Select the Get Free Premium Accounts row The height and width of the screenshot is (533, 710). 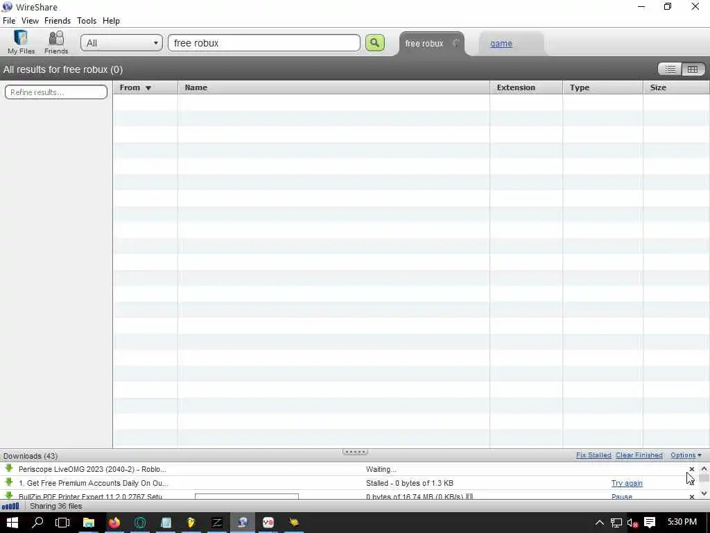click(x=349, y=483)
